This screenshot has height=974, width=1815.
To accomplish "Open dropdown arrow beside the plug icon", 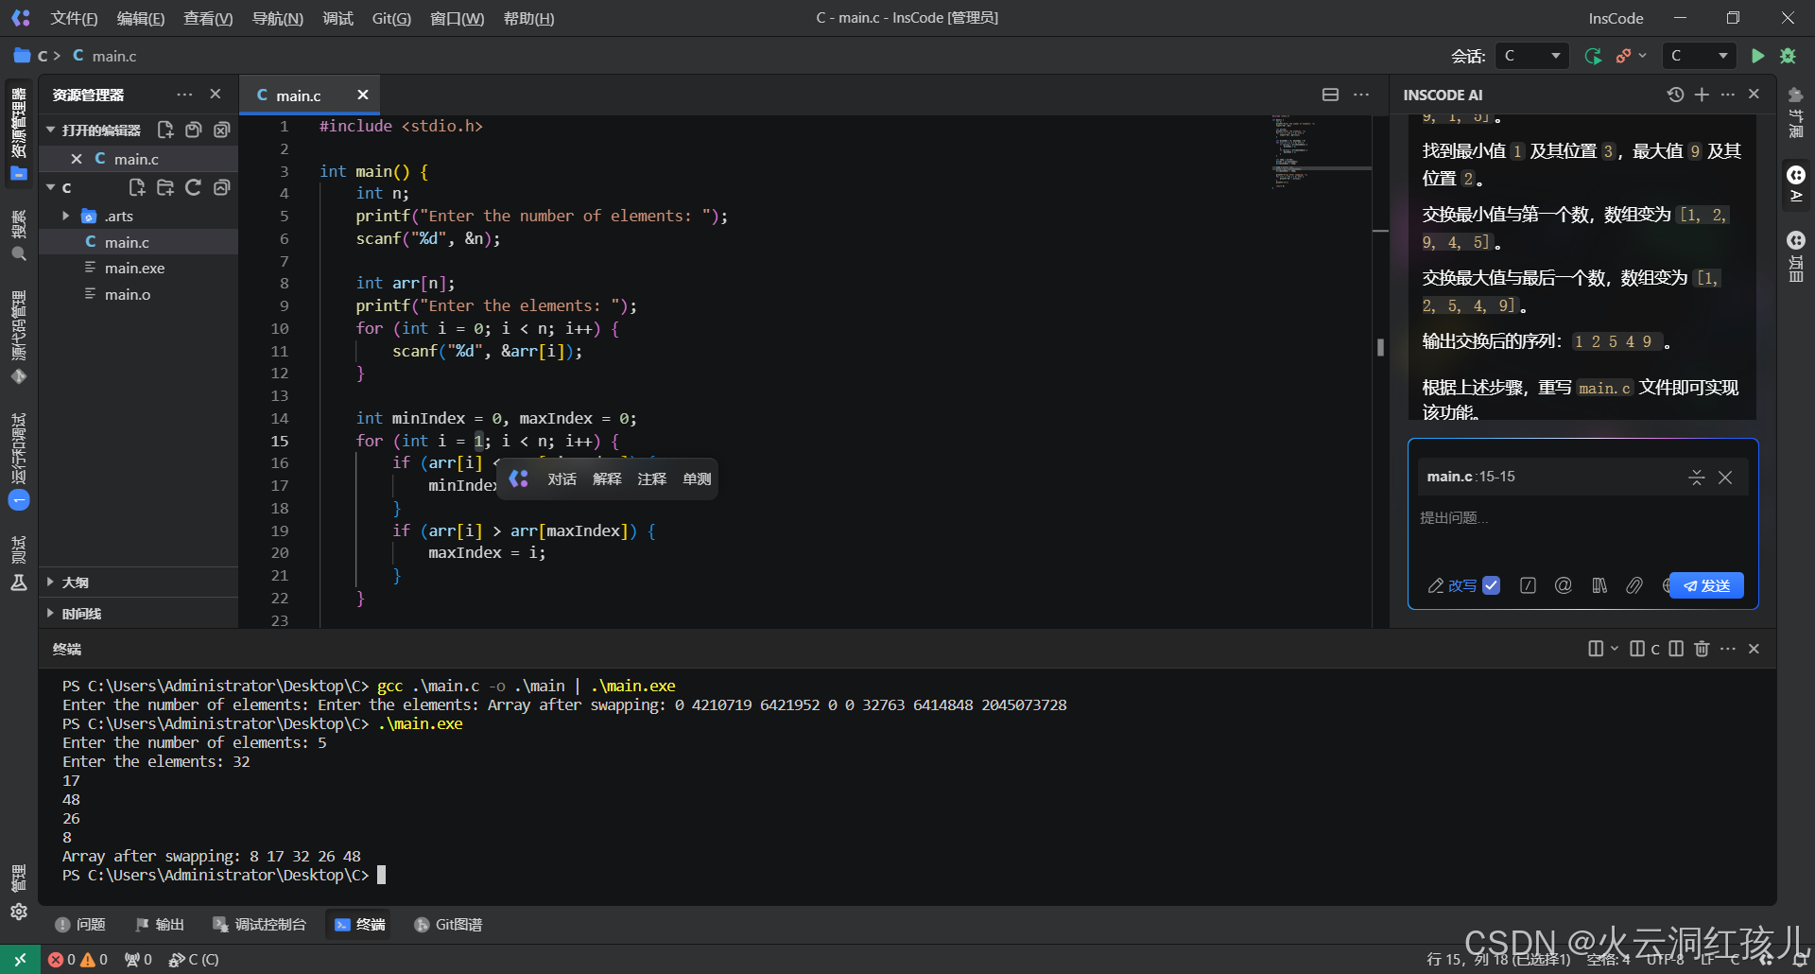I will [x=1643, y=56].
